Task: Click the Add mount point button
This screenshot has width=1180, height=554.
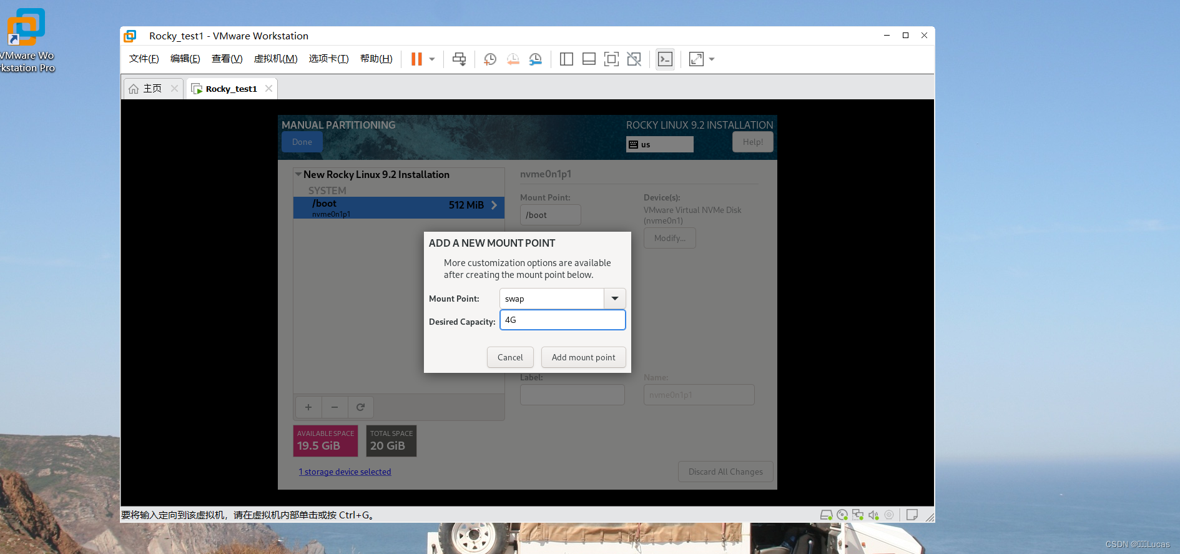Action: 583,357
